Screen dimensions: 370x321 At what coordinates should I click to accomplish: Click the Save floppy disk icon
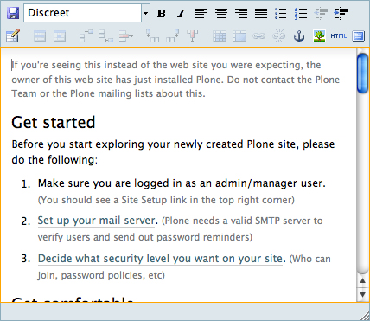tap(13, 13)
